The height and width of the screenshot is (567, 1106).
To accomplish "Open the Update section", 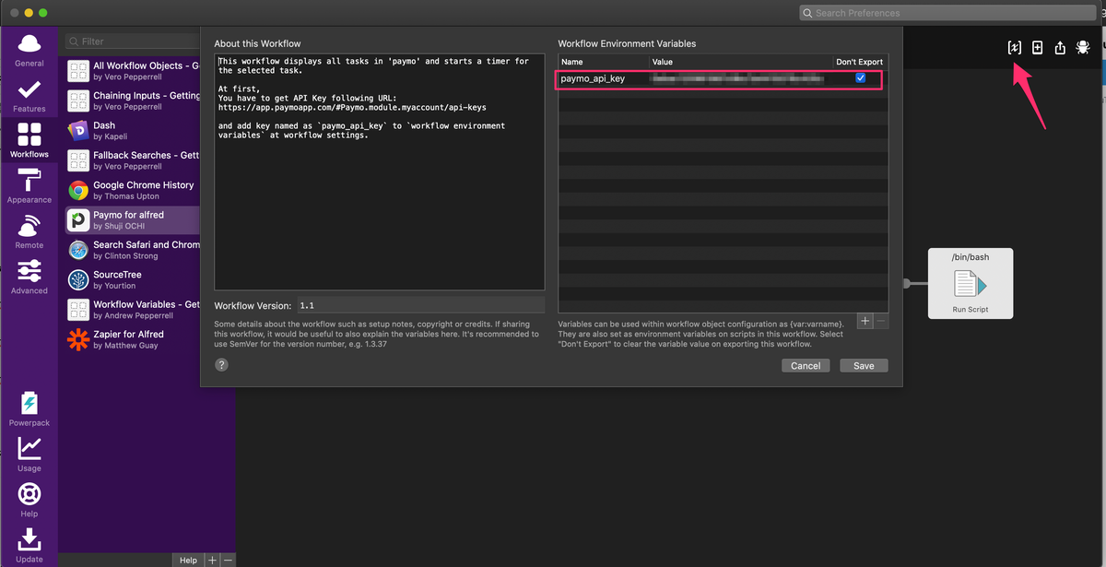I will (x=29, y=545).
